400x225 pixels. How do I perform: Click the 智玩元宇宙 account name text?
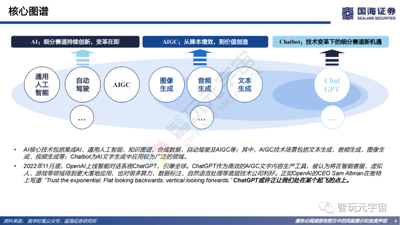coord(362,207)
